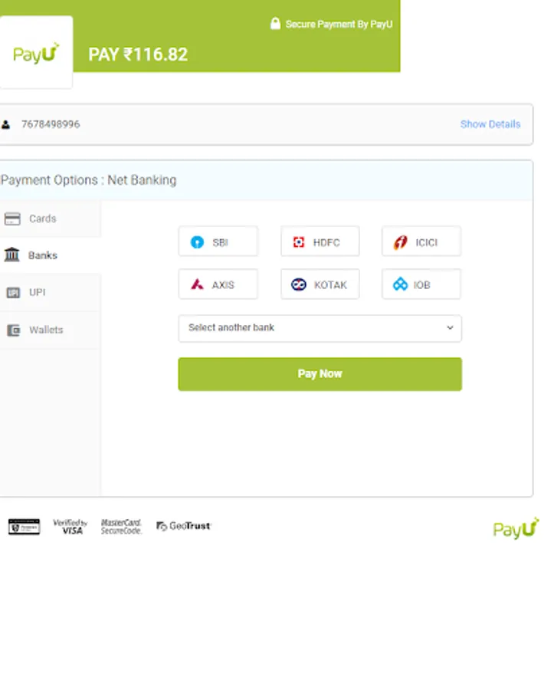Screen dimensions: 544x690
Task: Select the Banks payment tab
Action: (x=42, y=255)
